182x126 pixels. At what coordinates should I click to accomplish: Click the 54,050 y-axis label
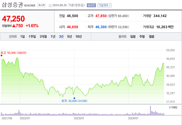[171, 50]
